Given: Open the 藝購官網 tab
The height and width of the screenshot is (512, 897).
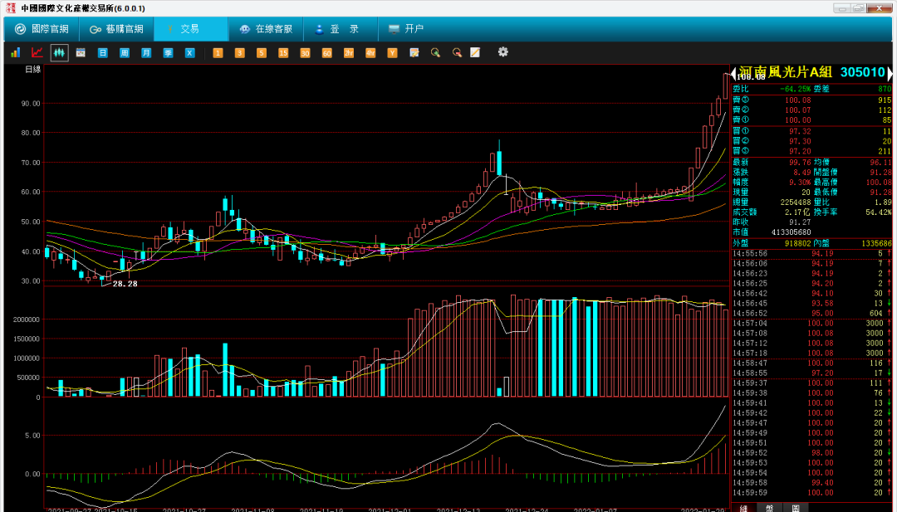Looking at the screenshot, I should point(116,29).
